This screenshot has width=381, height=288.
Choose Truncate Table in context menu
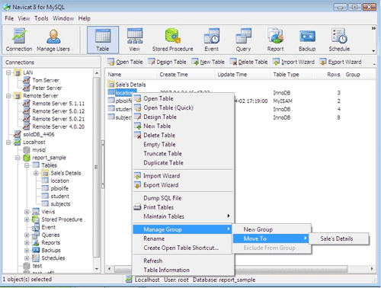(183, 153)
